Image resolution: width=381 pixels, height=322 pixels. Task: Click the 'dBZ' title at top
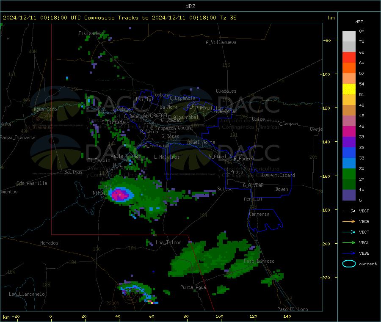pos(190,6)
